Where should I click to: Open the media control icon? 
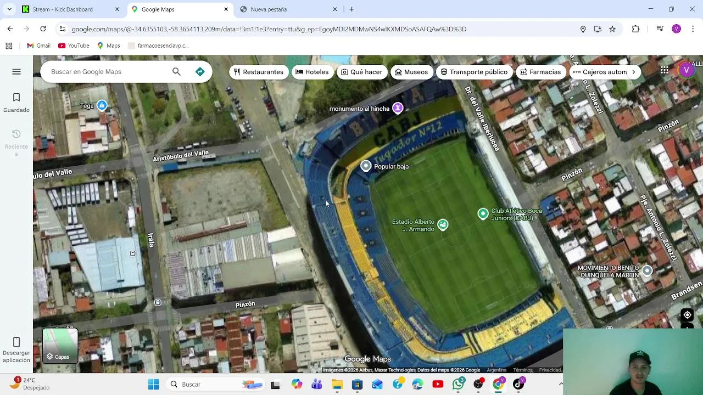pyautogui.click(x=660, y=29)
